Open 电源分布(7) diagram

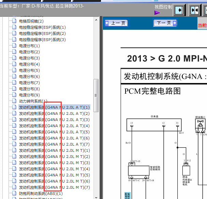pyautogui.click(x=29, y=83)
